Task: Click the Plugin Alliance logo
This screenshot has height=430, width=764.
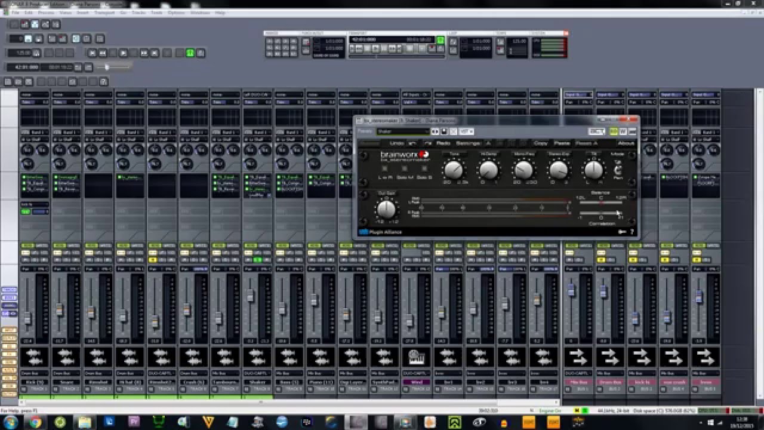Action: pos(380,232)
